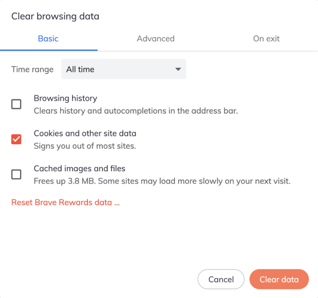The image size is (318, 298).
Task: Select the 'All time' value text
Action: (x=80, y=70)
